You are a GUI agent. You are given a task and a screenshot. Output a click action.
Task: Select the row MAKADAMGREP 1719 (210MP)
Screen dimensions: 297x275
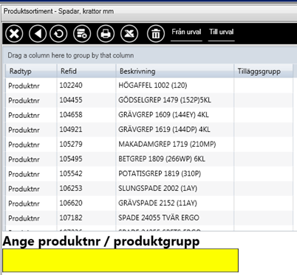[149, 145]
